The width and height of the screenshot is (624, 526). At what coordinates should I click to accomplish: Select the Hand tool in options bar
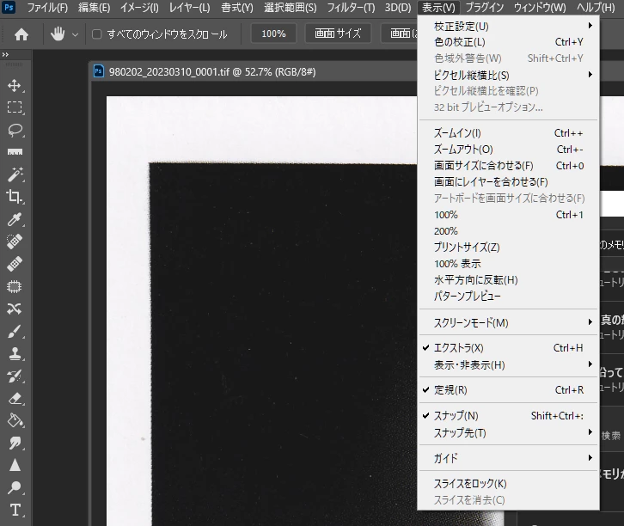pos(58,34)
